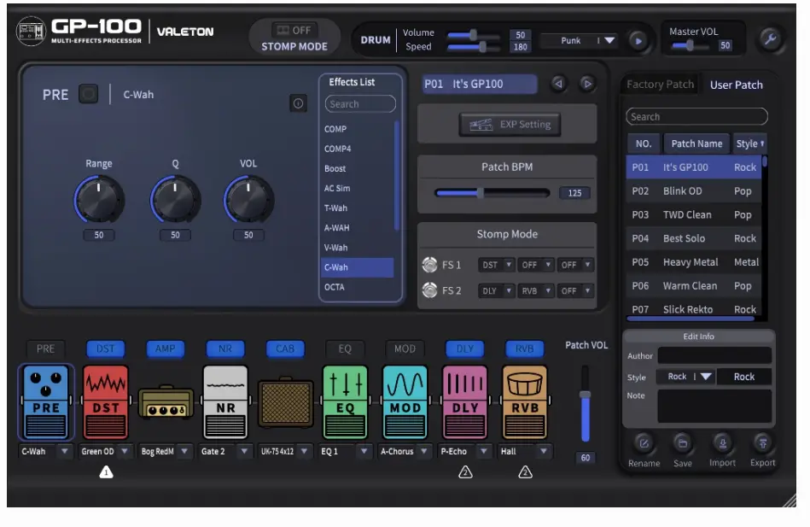The image size is (810, 527).
Task: Click the Import patch icon
Action: point(722,443)
